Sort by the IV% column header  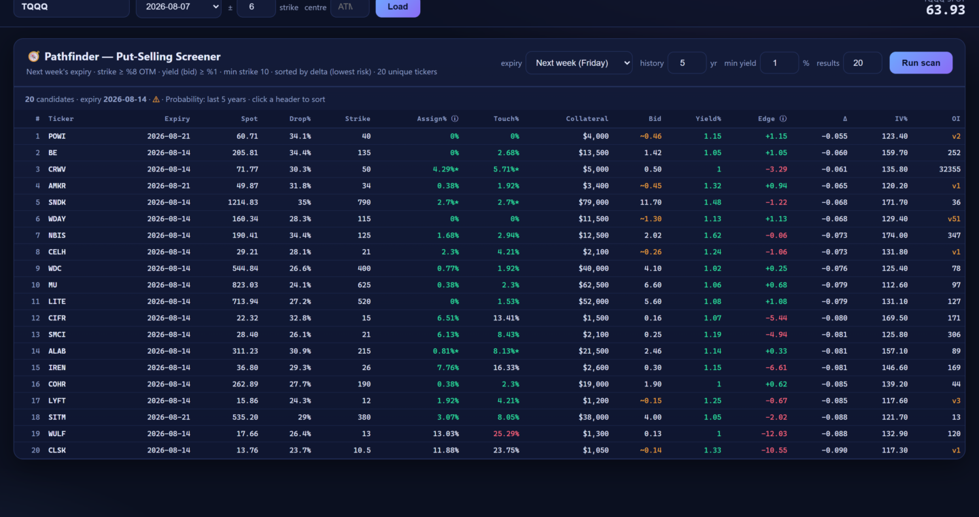pyautogui.click(x=901, y=118)
